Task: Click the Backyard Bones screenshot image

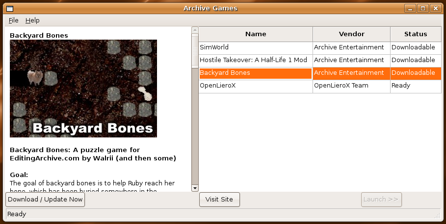Action: tap(83, 89)
